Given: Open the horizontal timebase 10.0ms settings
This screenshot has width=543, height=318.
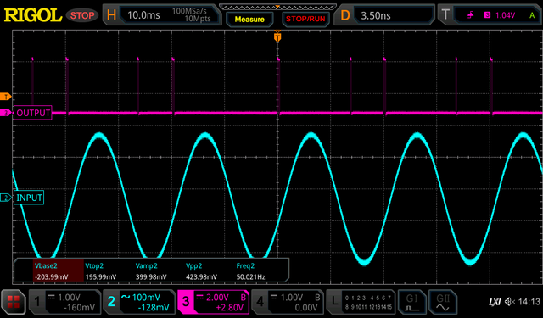Looking at the screenshot, I should point(162,15).
